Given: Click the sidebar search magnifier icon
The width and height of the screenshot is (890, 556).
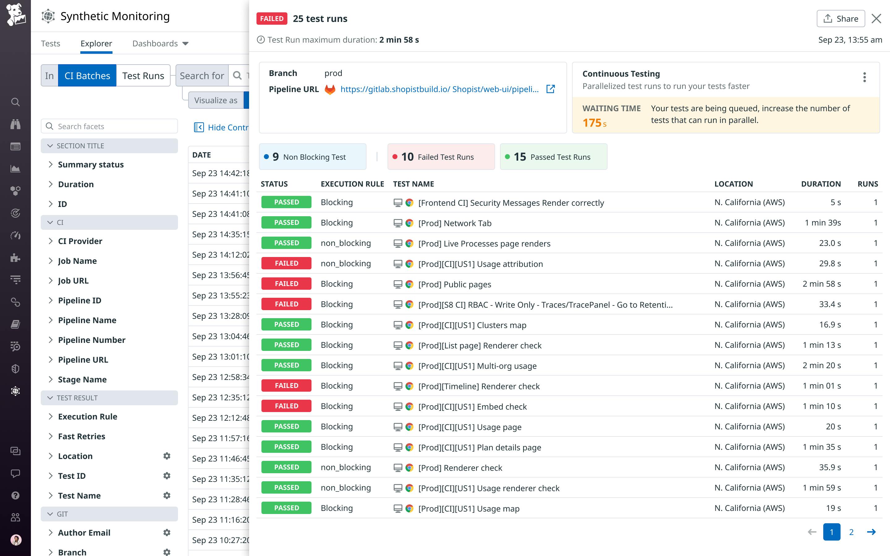Looking at the screenshot, I should (x=15, y=102).
